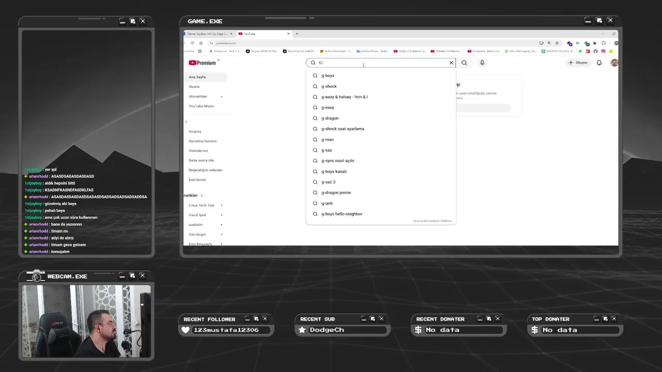Image resolution: width=662 pixels, height=372 pixels.
Task: Open Shorts from the sidebar
Action: (194, 87)
